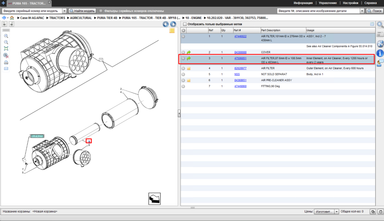Viewport: 384px width, 221px height.
Task: Email the diagram via envelope icon
Action: coord(6,69)
